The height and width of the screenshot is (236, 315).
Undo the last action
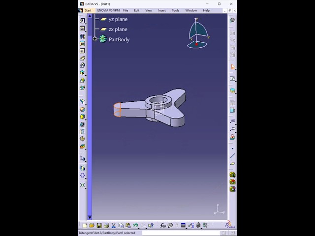(135, 226)
